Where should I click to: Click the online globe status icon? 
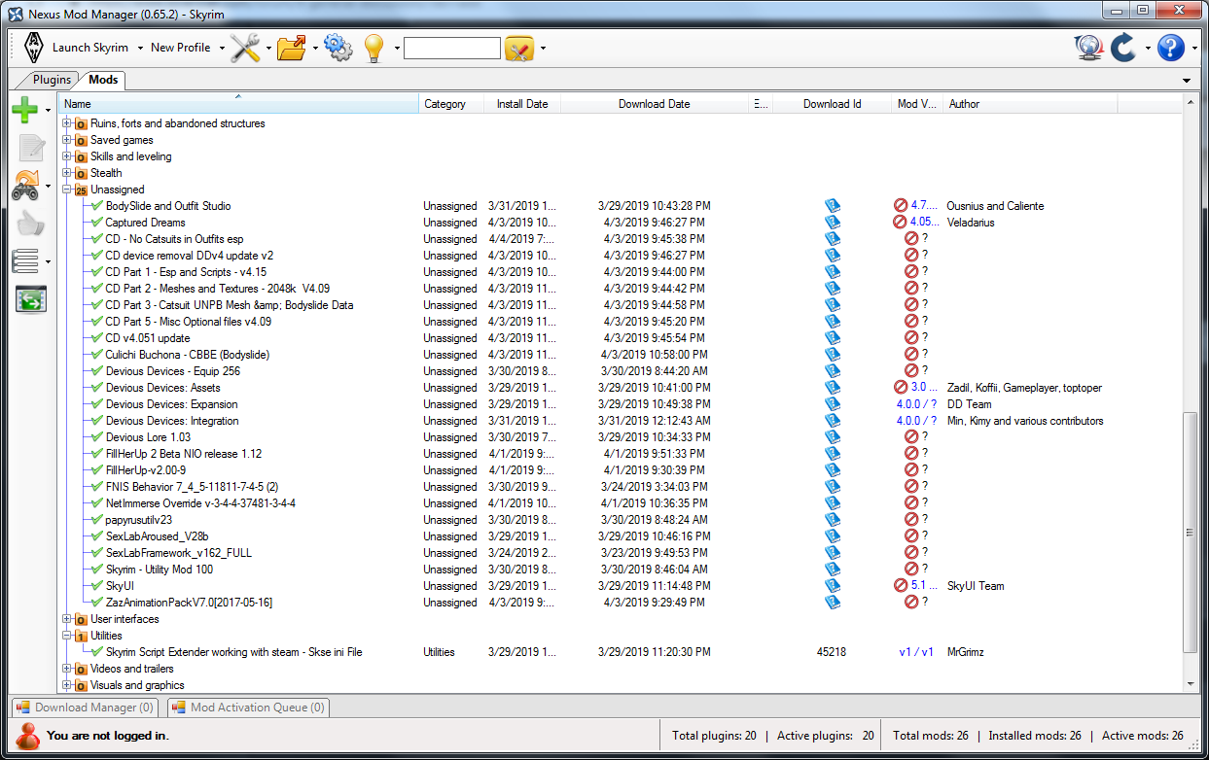pos(1088,48)
